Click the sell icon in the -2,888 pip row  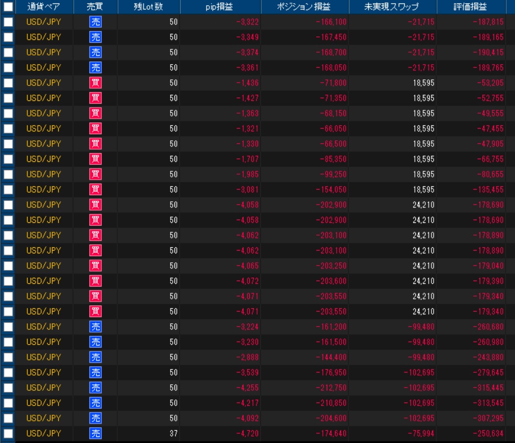[95, 357]
